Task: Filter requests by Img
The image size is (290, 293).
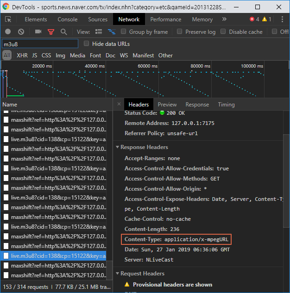Action: [x=60, y=56]
